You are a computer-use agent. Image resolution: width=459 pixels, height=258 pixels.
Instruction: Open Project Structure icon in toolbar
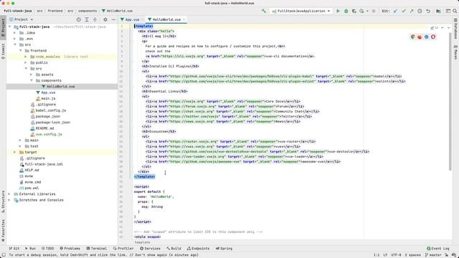point(438,11)
